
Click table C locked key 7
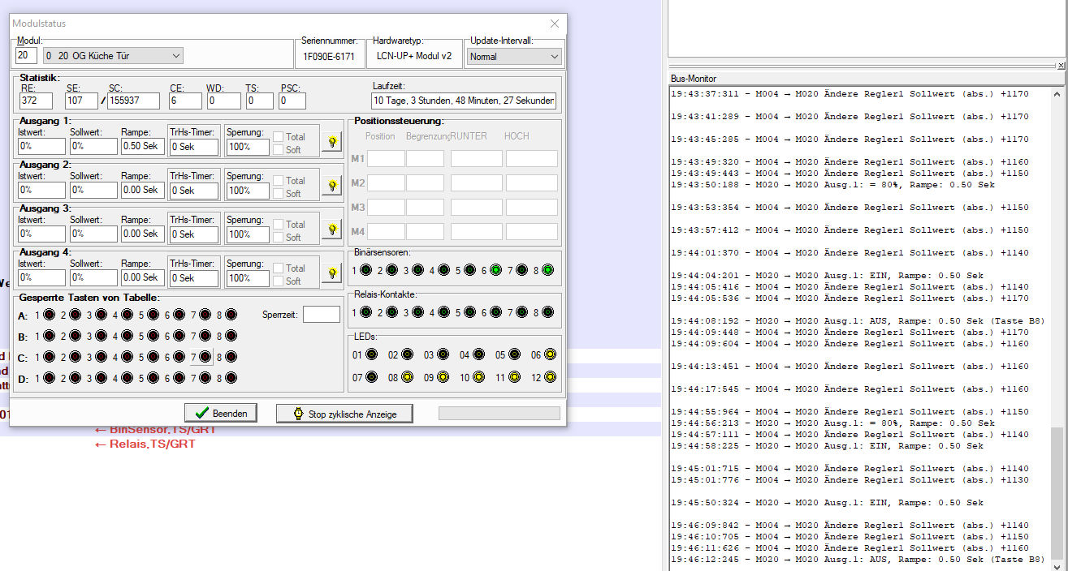coord(205,357)
